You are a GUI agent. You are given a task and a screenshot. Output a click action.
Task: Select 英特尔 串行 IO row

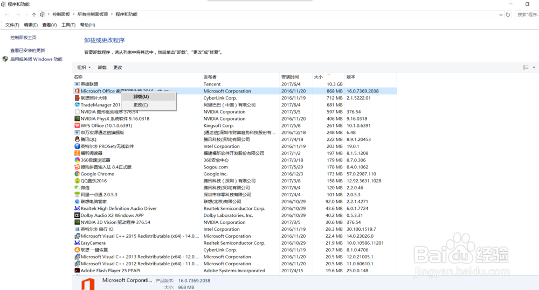235,229
